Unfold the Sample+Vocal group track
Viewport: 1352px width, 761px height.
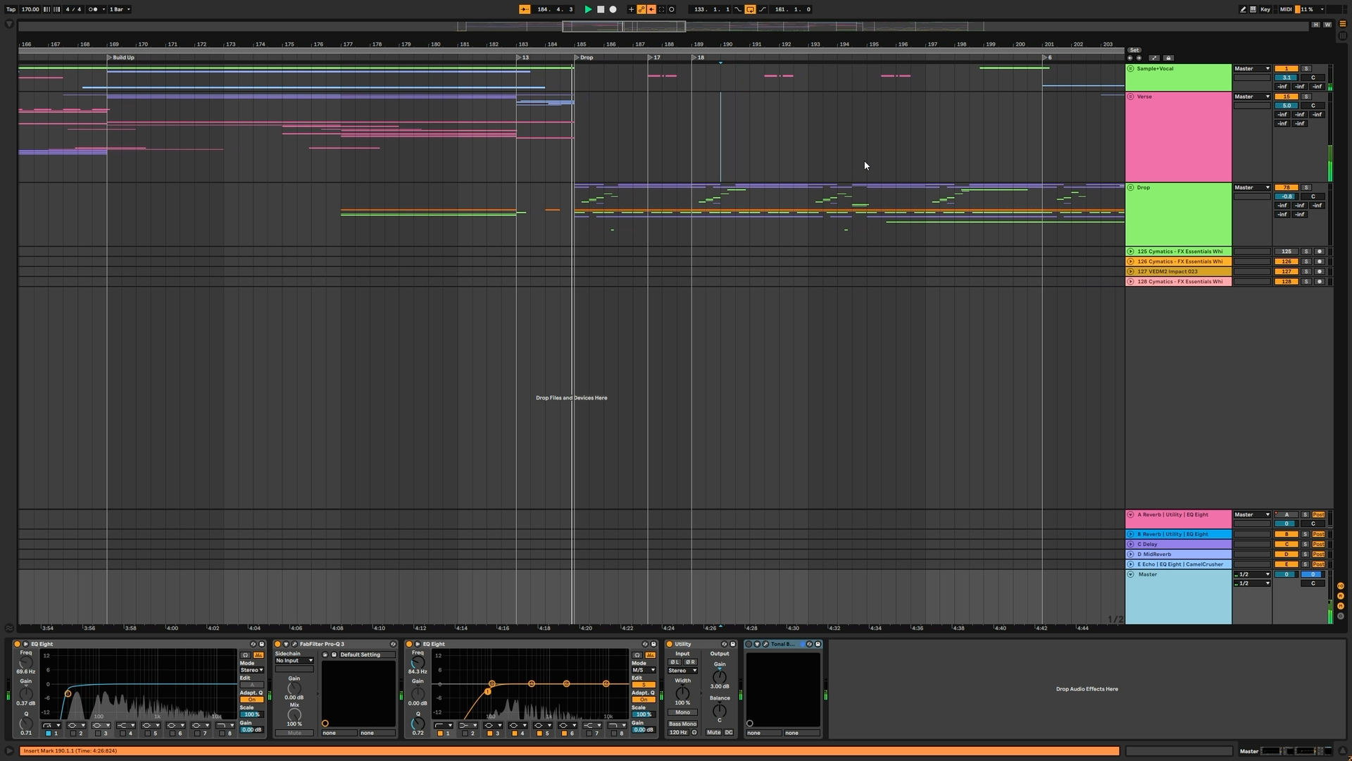pyautogui.click(x=1130, y=68)
